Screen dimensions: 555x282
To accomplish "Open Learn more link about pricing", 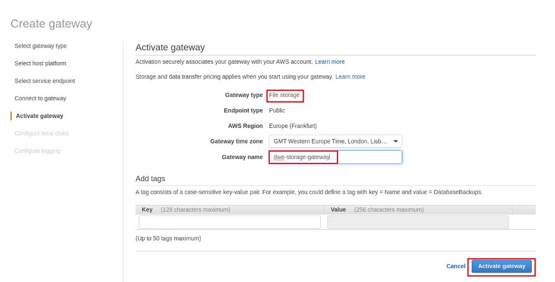I will [350, 76].
